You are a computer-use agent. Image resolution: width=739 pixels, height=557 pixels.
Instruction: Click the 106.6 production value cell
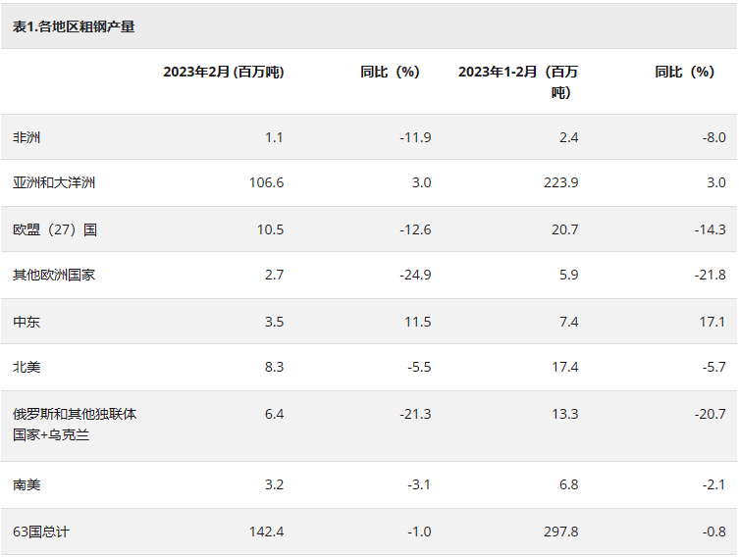coord(267,182)
